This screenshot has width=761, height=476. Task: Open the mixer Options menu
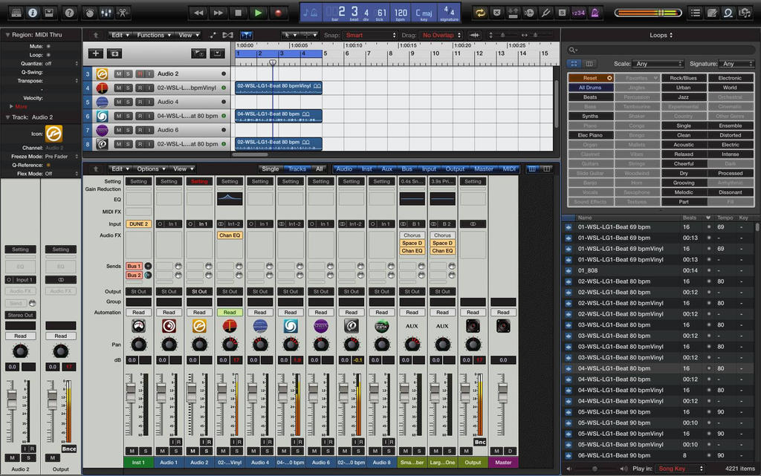[152, 169]
